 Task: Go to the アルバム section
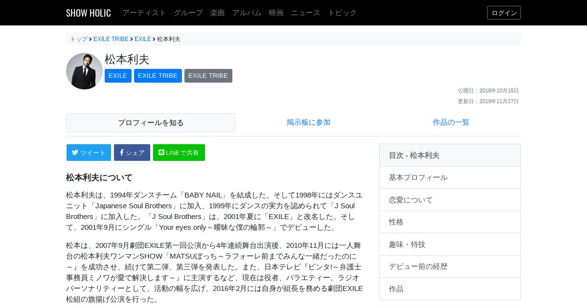click(247, 13)
